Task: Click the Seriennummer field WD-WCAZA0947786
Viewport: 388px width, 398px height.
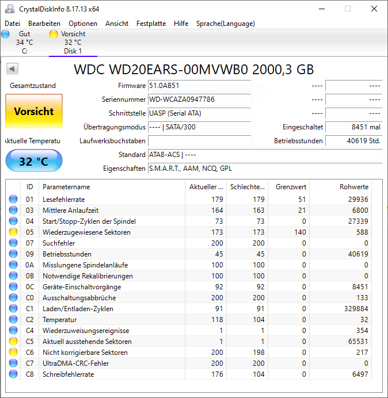Action: 199,99
